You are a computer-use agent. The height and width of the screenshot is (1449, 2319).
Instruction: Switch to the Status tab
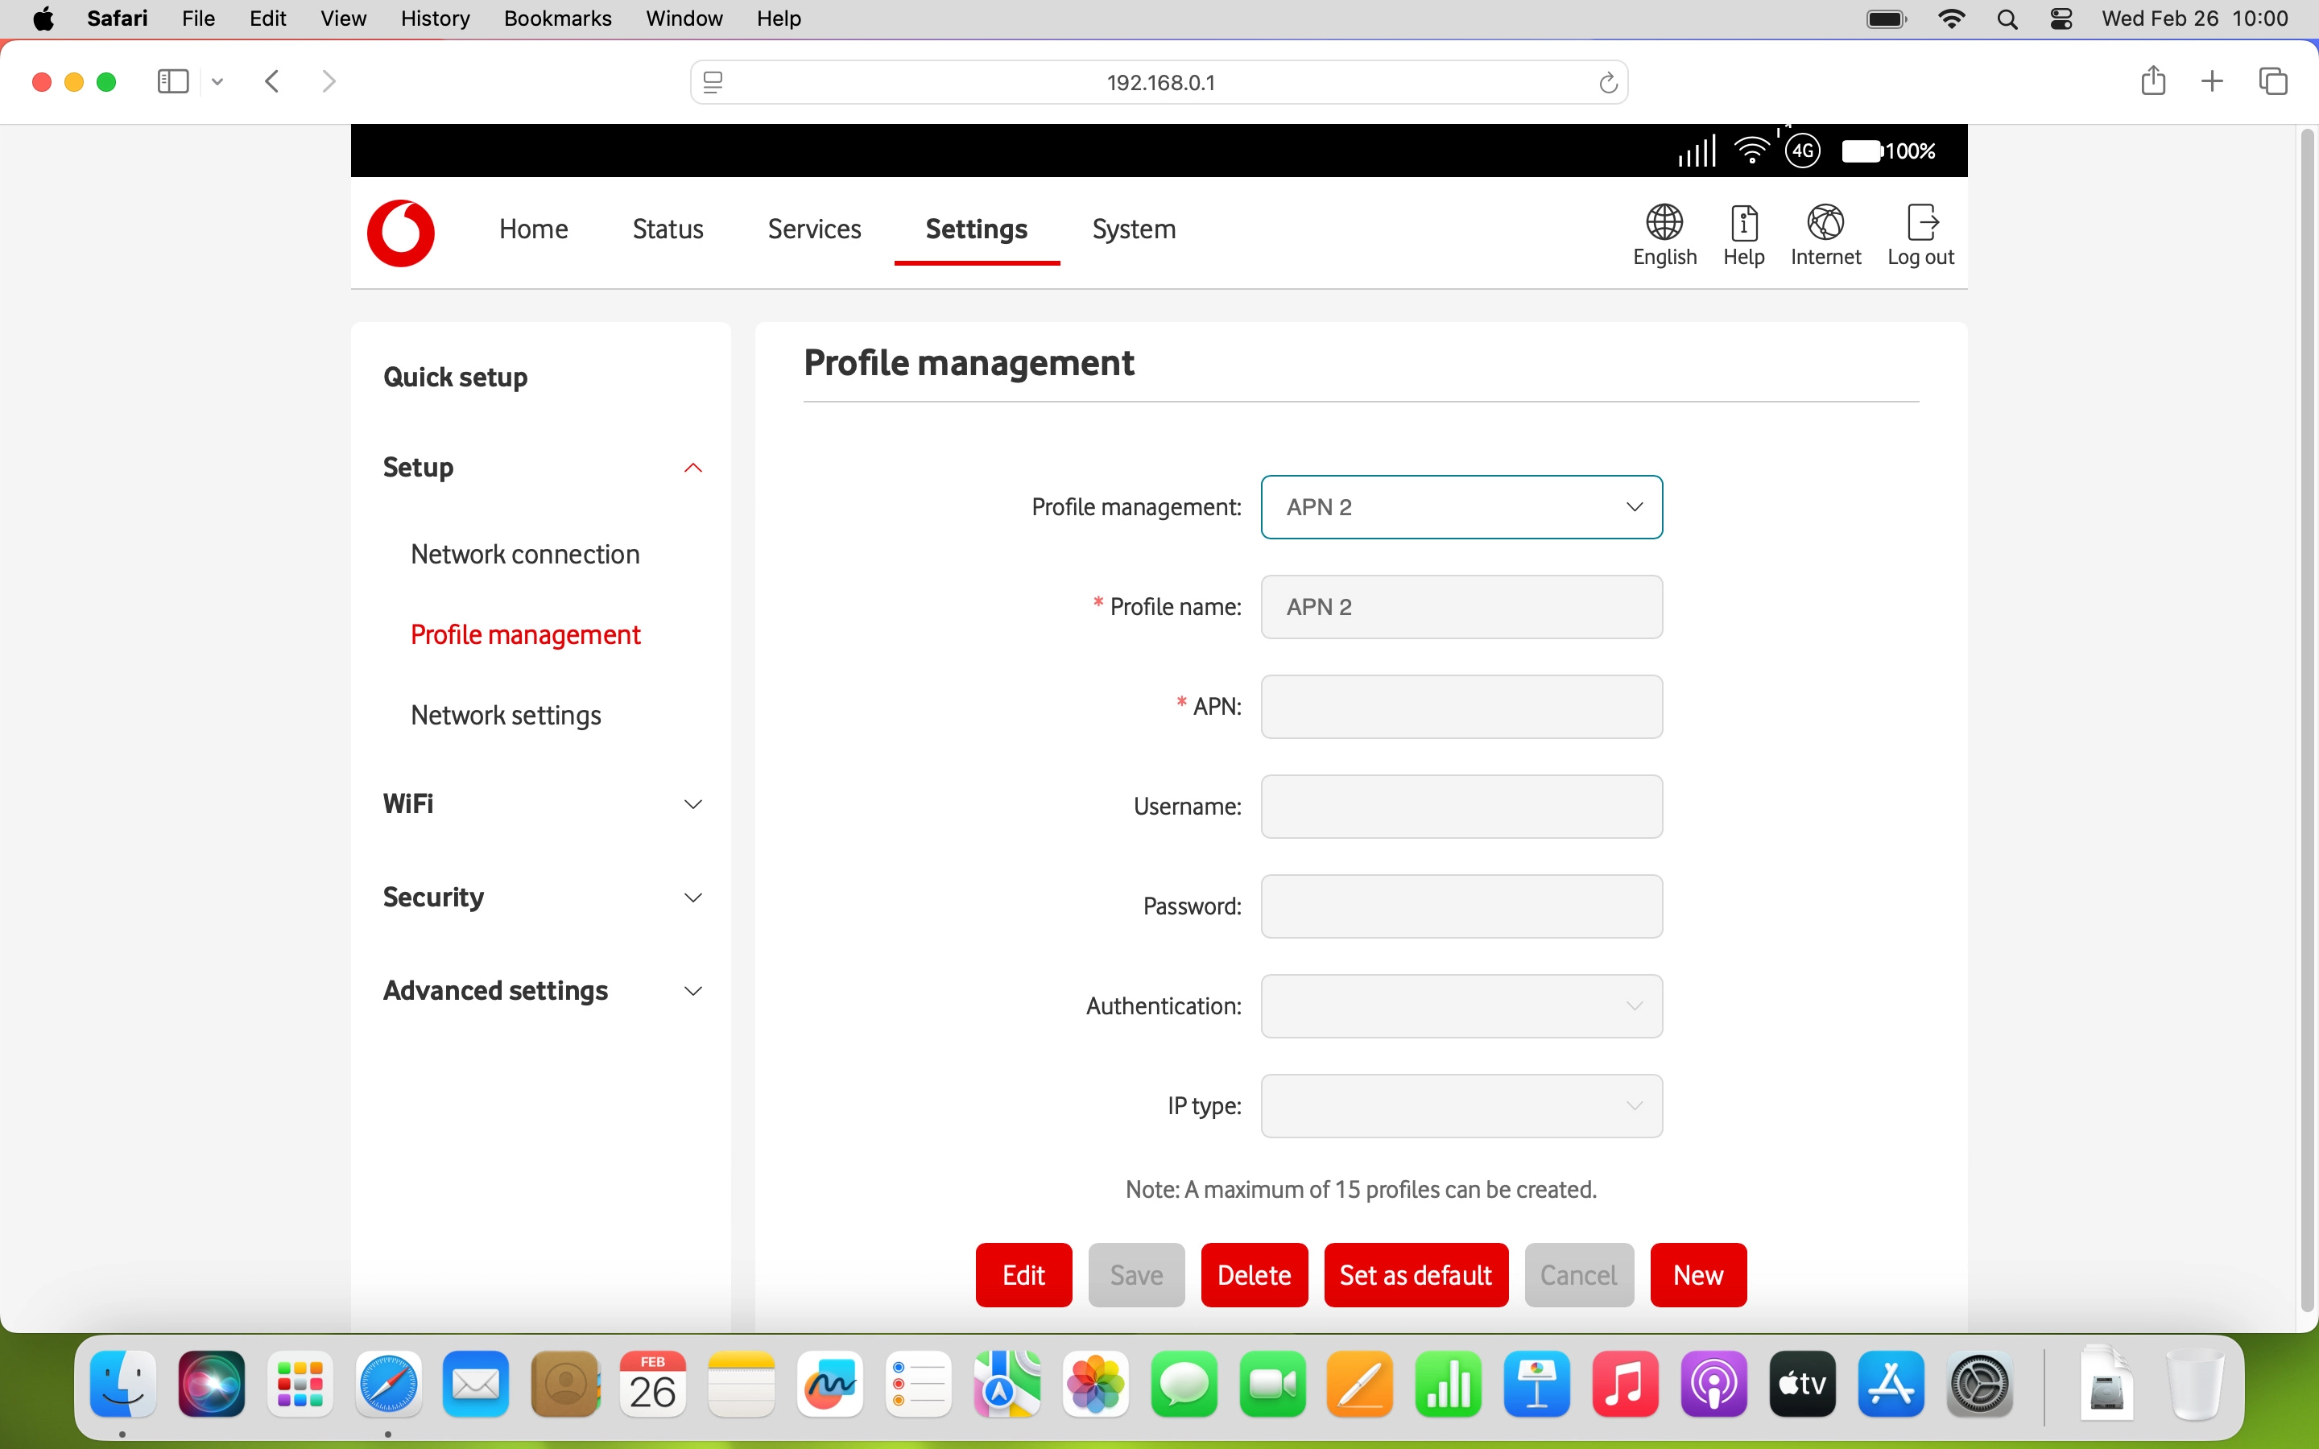click(667, 229)
